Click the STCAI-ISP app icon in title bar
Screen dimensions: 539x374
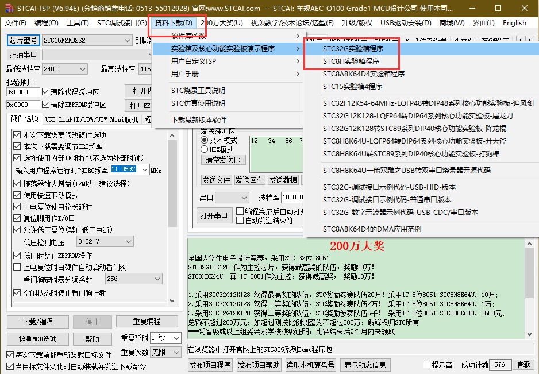pos(9,8)
